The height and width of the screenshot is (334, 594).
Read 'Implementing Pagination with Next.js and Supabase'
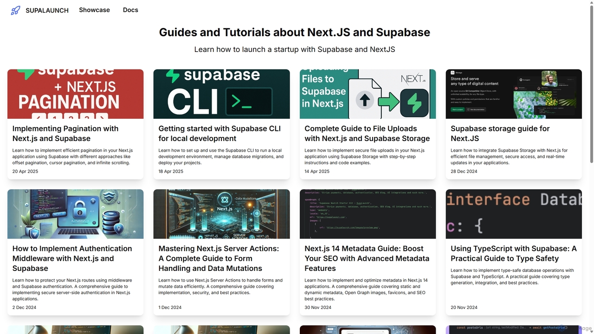pos(65,134)
